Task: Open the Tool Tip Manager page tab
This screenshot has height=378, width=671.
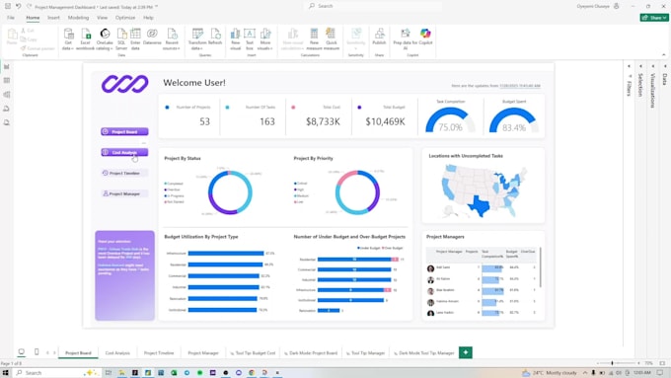Action: point(365,353)
